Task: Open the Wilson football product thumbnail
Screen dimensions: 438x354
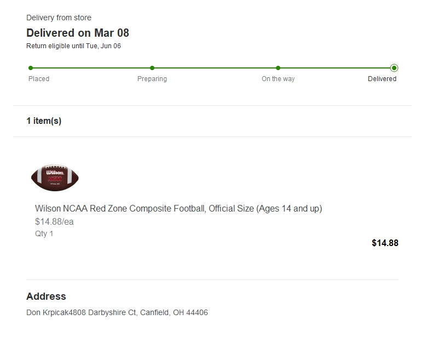Action: [55, 178]
